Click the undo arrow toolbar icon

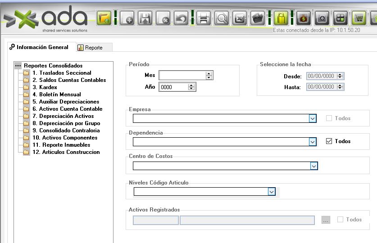(x=181, y=19)
